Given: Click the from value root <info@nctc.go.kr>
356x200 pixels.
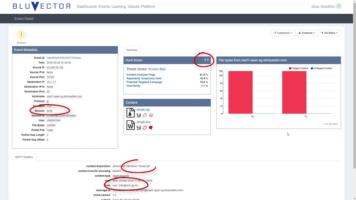Looking at the screenshot, I should click(x=125, y=185).
